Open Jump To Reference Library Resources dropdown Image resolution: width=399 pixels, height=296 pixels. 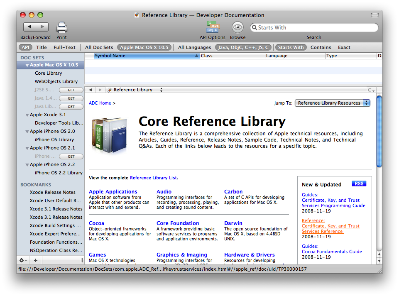(x=332, y=103)
